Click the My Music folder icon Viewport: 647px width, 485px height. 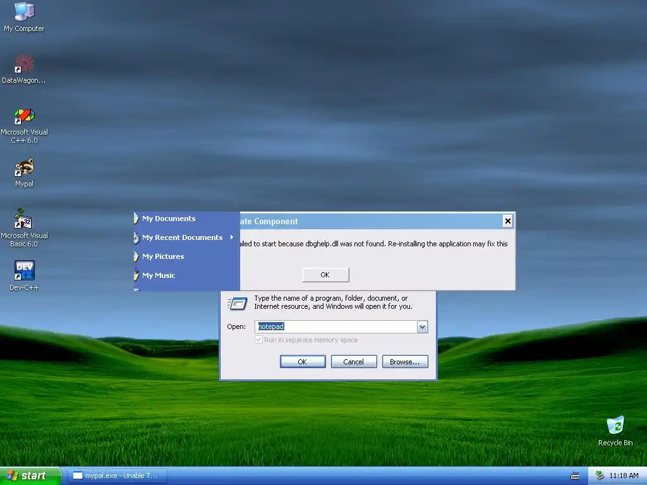pos(136,275)
